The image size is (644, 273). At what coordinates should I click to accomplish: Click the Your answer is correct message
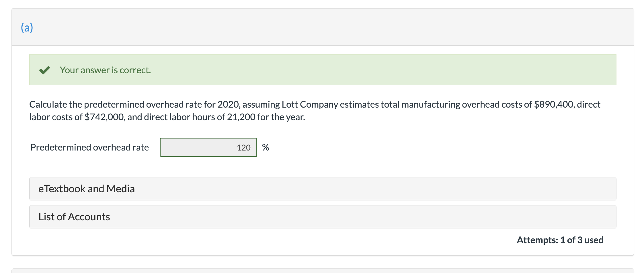pyautogui.click(x=105, y=70)
